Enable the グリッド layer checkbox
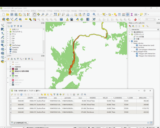This screenshot has height=128, width=160. pos(10,84)
